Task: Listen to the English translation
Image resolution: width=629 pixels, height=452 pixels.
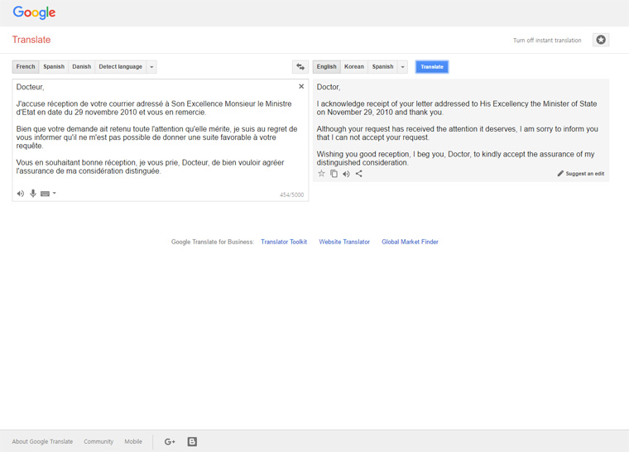Action: (346, 174)
